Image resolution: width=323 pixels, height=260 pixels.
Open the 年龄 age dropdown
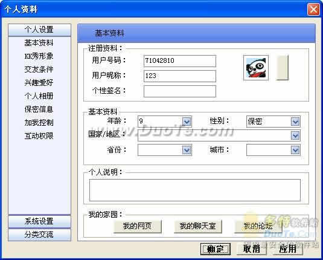point(187,122)
